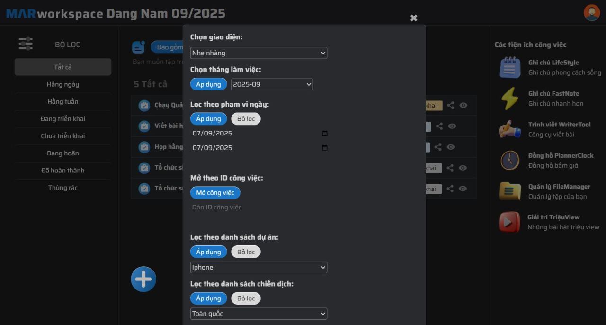Select the Đang hoãn filter
Screen dimensions: 606x325
click(63, 153)
